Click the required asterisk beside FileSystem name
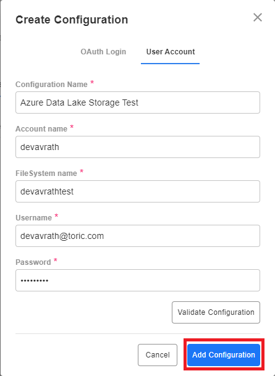The image size is (275, 376). [x=82, y=171]
